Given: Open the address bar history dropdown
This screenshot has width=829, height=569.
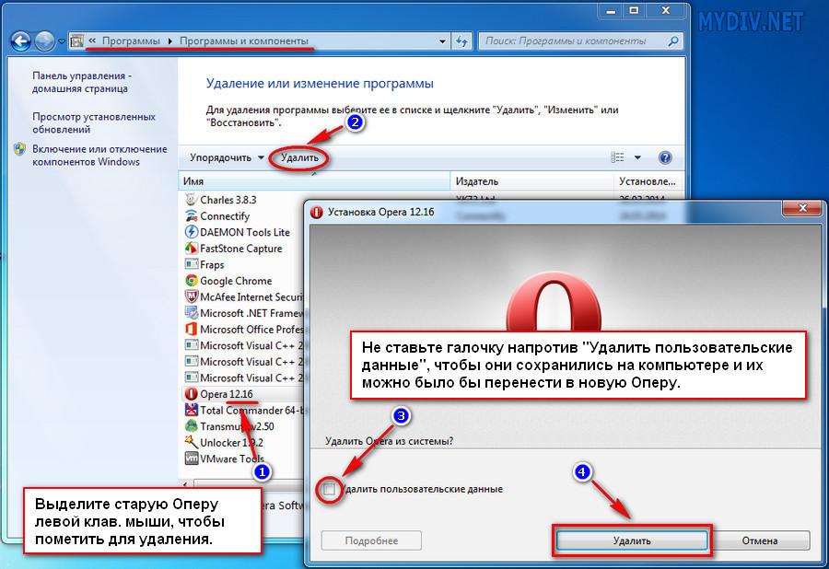Looking at the screenshot, I should [x=442, y=41].
